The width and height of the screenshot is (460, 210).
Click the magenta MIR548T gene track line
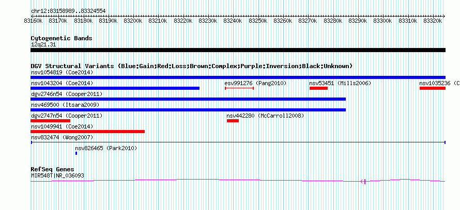[238, 181]
